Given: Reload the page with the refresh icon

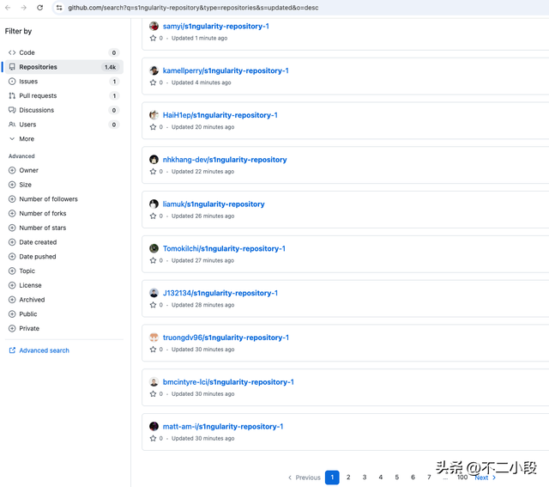Looking at the screenshot, I should click(x=40, y=8).
